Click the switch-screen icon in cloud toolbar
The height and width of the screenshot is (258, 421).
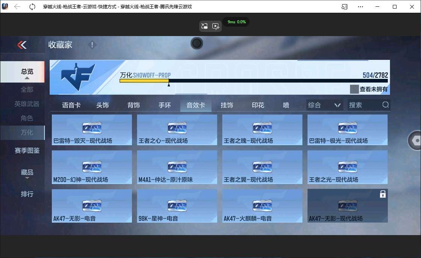[x=204, y=26]
